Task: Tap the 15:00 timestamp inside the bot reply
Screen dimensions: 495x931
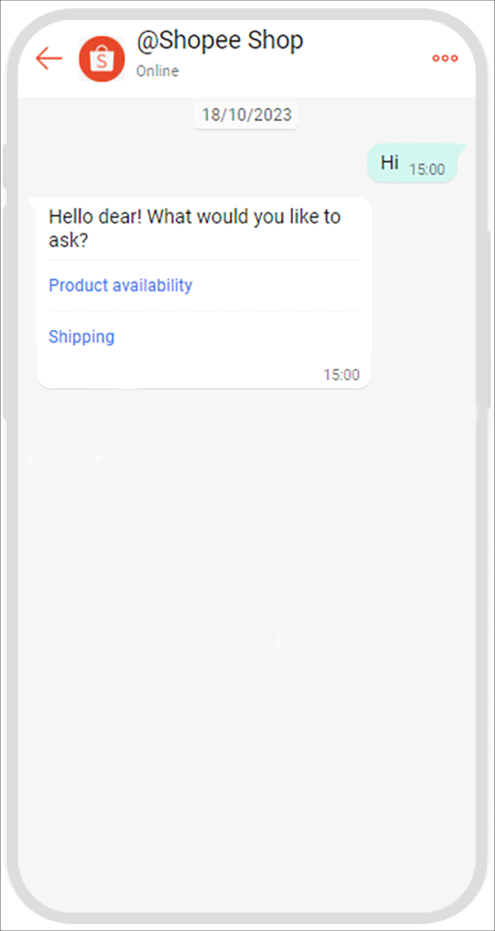Action: click(342, 374)
